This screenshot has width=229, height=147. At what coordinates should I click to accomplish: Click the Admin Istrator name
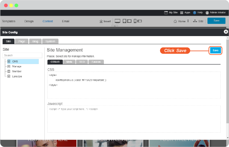(218, 12)
